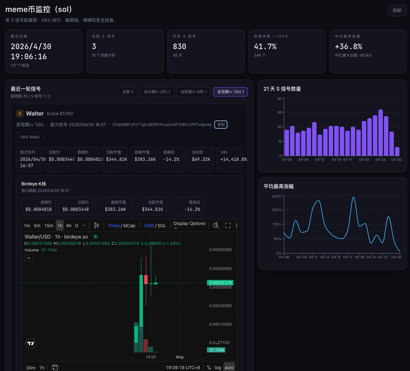Toggle log scale on chart
The height and width of the screenshot is (371, 410).
point(218,368)
